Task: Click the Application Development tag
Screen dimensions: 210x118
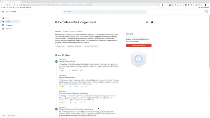Action: [74, 46]
